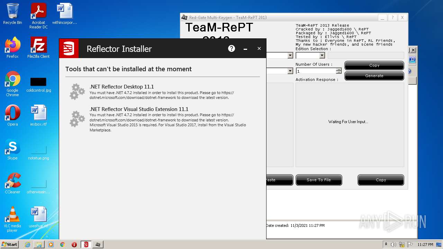Open Opera desktop shortcut
This screenshot has height=249, width=443.
pos(12,116)
